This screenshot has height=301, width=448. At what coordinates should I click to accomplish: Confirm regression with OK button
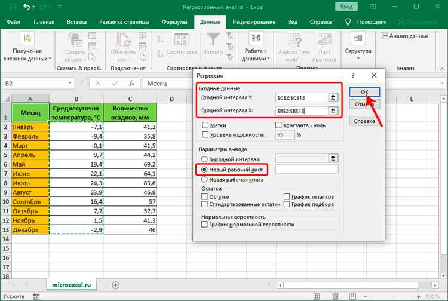[364, 92]
